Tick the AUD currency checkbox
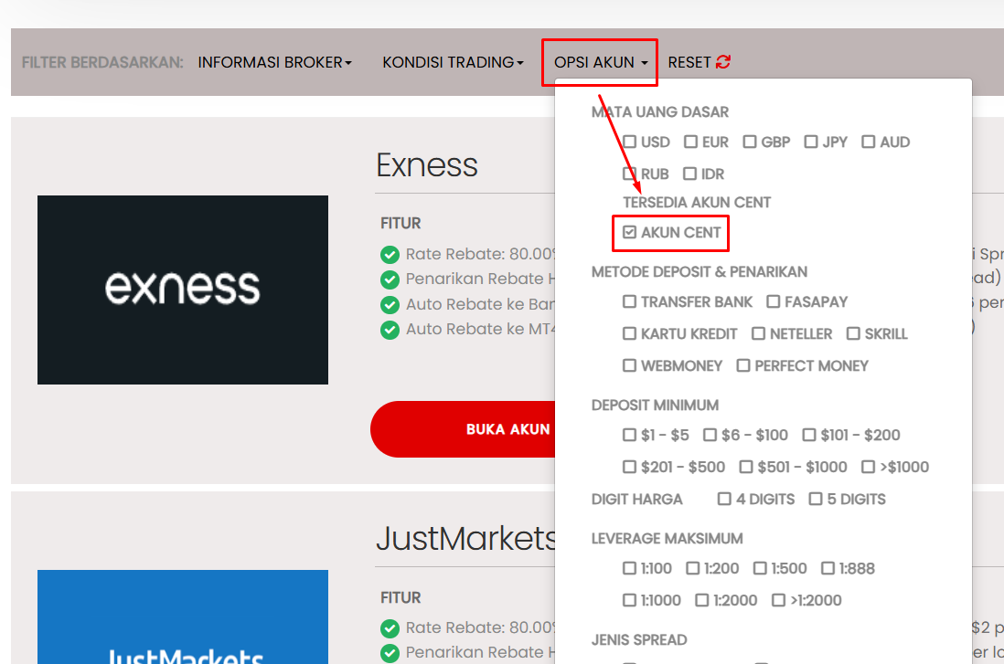The height and width of the screenshot is (664, 1004). pos(869,142)
